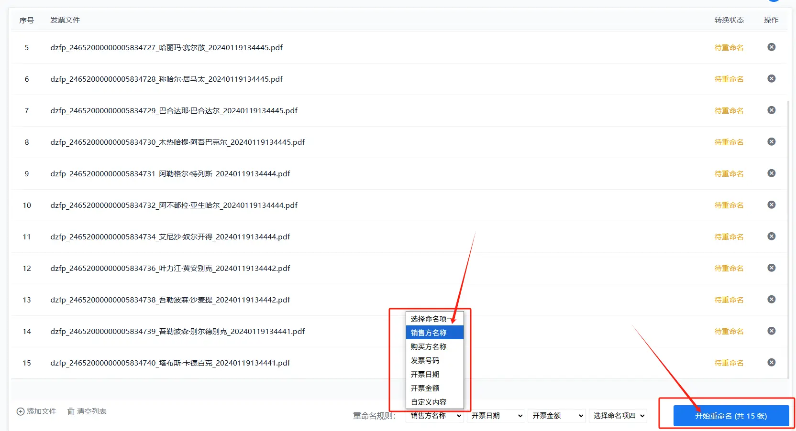Remove file number 5 with X icon
Viewport: 796px width, 431px height.
click(x=771, y=47)
